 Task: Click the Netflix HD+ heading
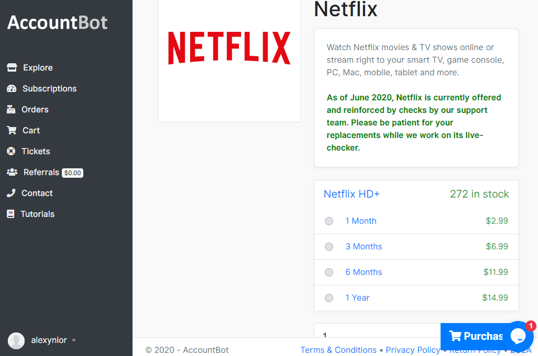(352, 194)
